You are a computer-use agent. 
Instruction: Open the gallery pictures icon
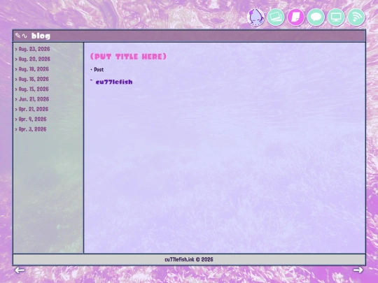click(276, 17)
